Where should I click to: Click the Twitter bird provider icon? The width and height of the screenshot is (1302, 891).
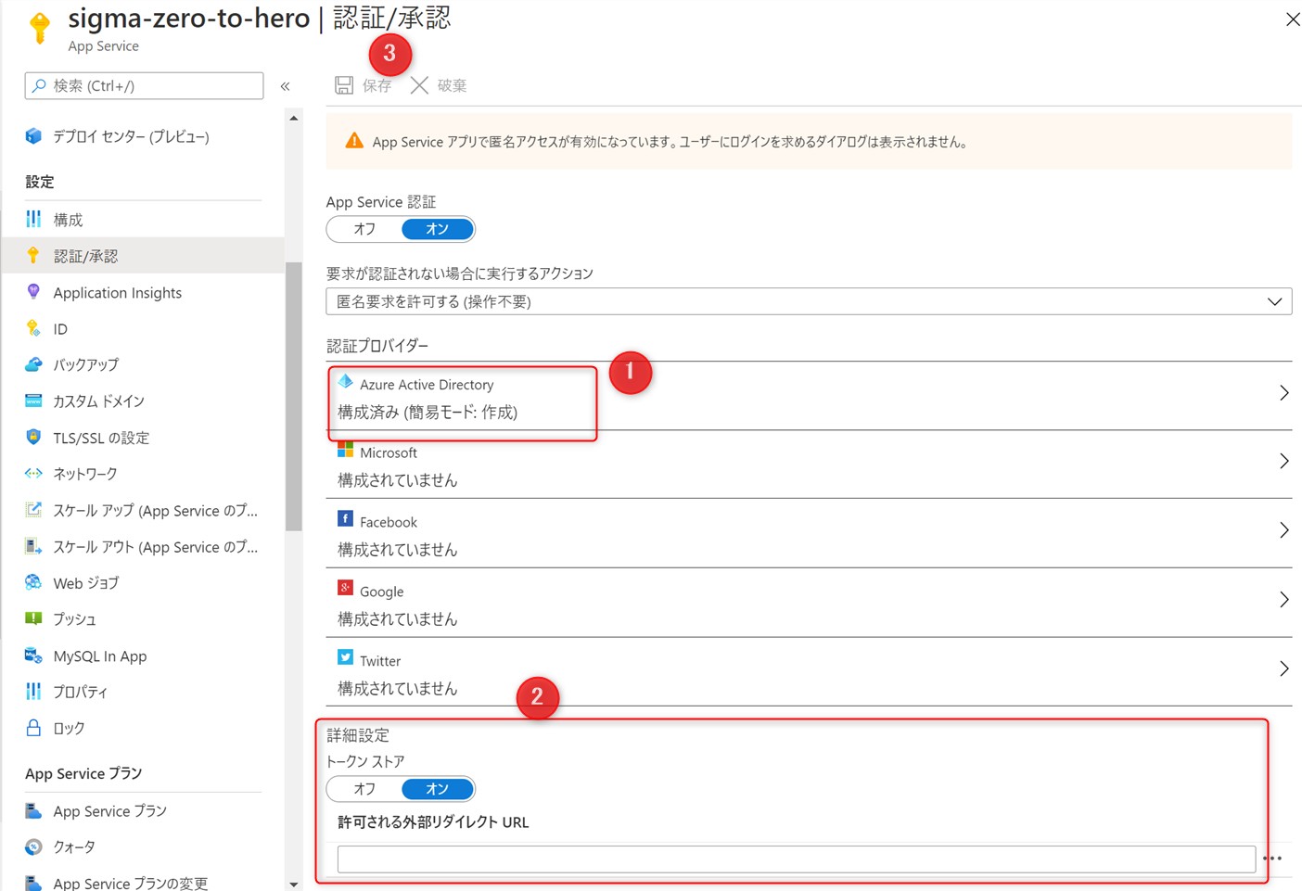(345, 657)
